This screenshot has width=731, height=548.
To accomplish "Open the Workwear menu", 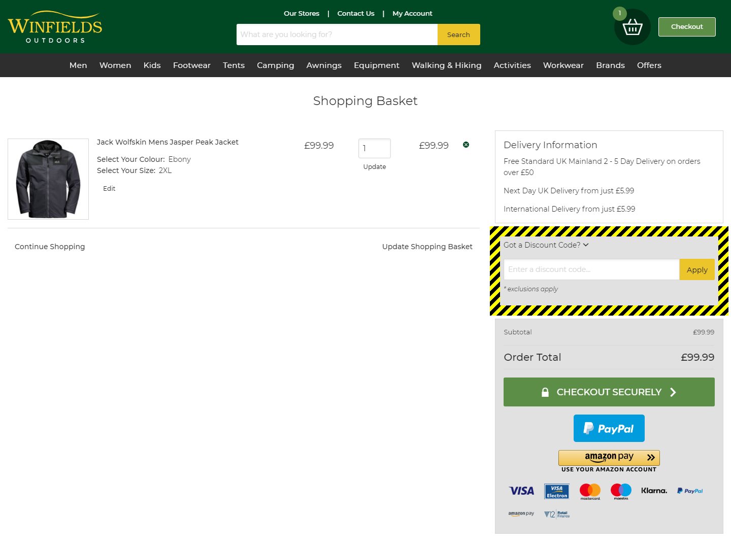I will (x=563, y=65).
